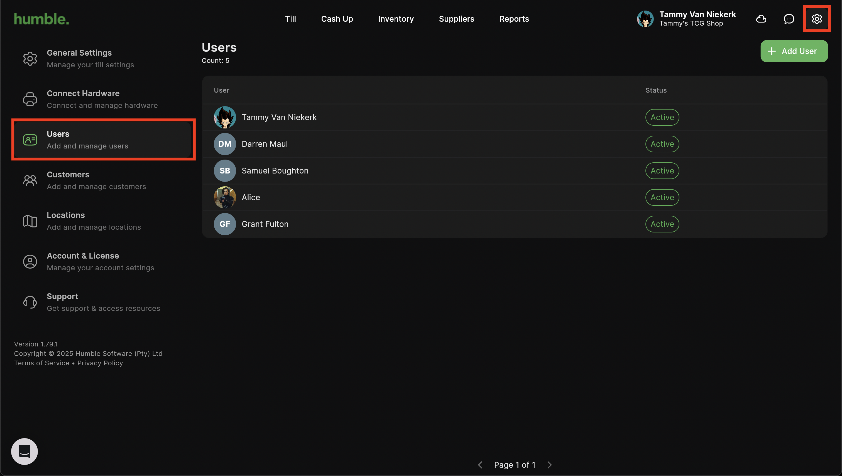Open Darren Maul user row
This screenshot has width=842, height=476.
(265, 144)
